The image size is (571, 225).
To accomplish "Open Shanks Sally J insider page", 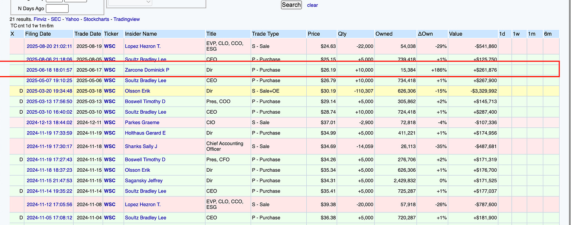I will tap(141, 147).
